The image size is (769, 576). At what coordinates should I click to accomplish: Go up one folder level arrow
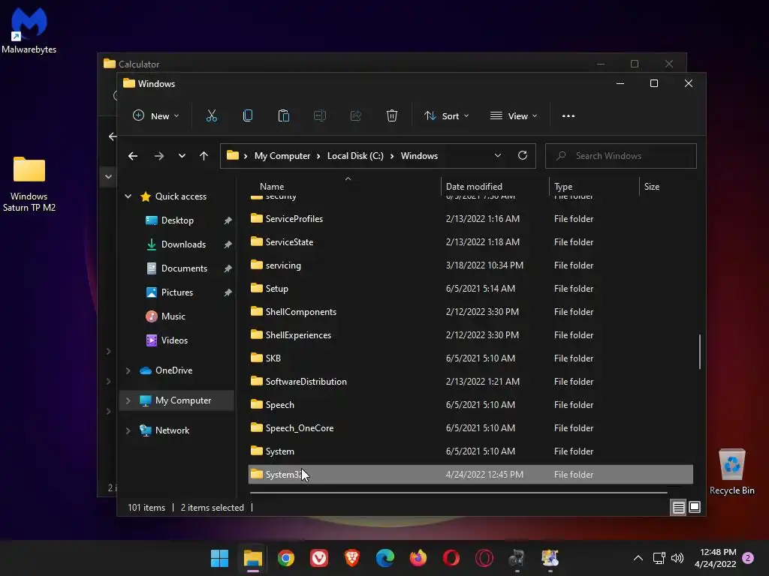click(204, 156)
